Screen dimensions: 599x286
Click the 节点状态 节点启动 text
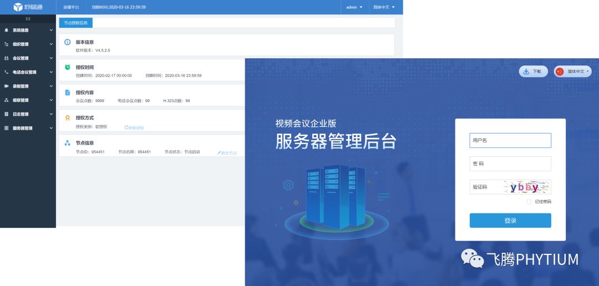pos(182,152)
